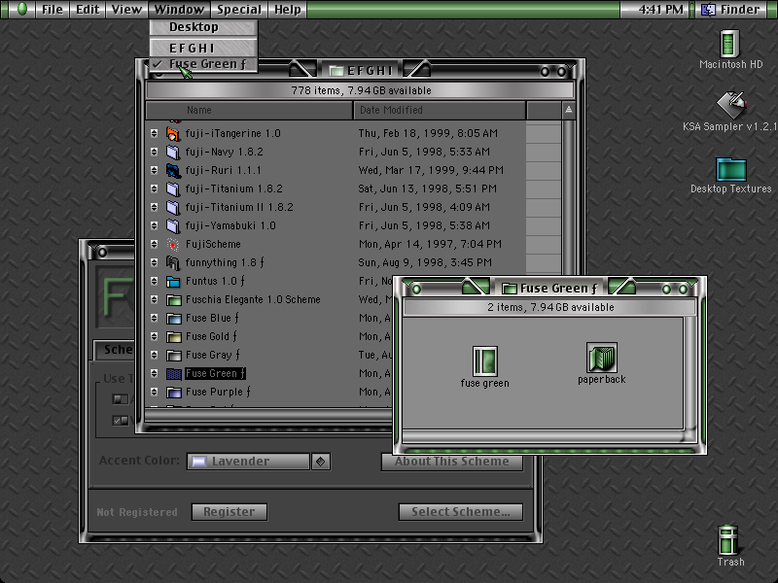Click the Fuse Gold folder icon
The image size is (778, 583).
(x=173, y=336)
